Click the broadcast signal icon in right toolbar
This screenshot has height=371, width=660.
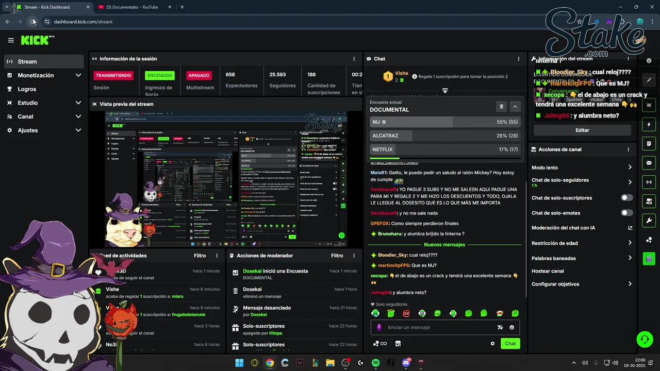point(649,182)
